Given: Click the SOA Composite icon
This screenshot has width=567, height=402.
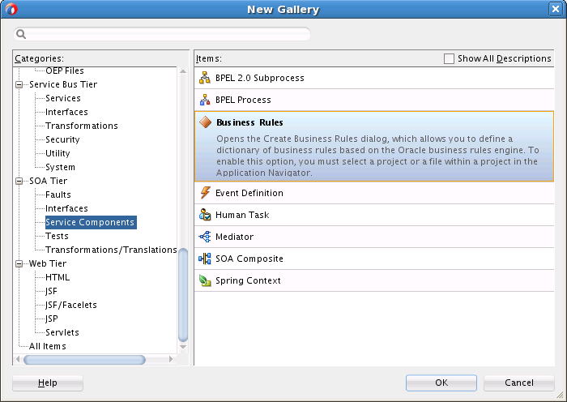Looking at the screenshot, I should pyautogui.click(x=205, y=259).
